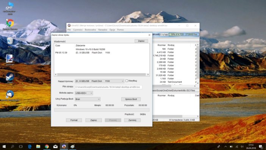Close the Zapisz obraz dysku dialog
Screen dimensions: 266x150
point(149,35)
